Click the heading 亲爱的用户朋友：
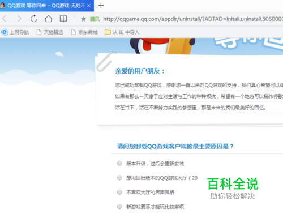283x218 pixels. pyautogui.click(x=140, y=71)
